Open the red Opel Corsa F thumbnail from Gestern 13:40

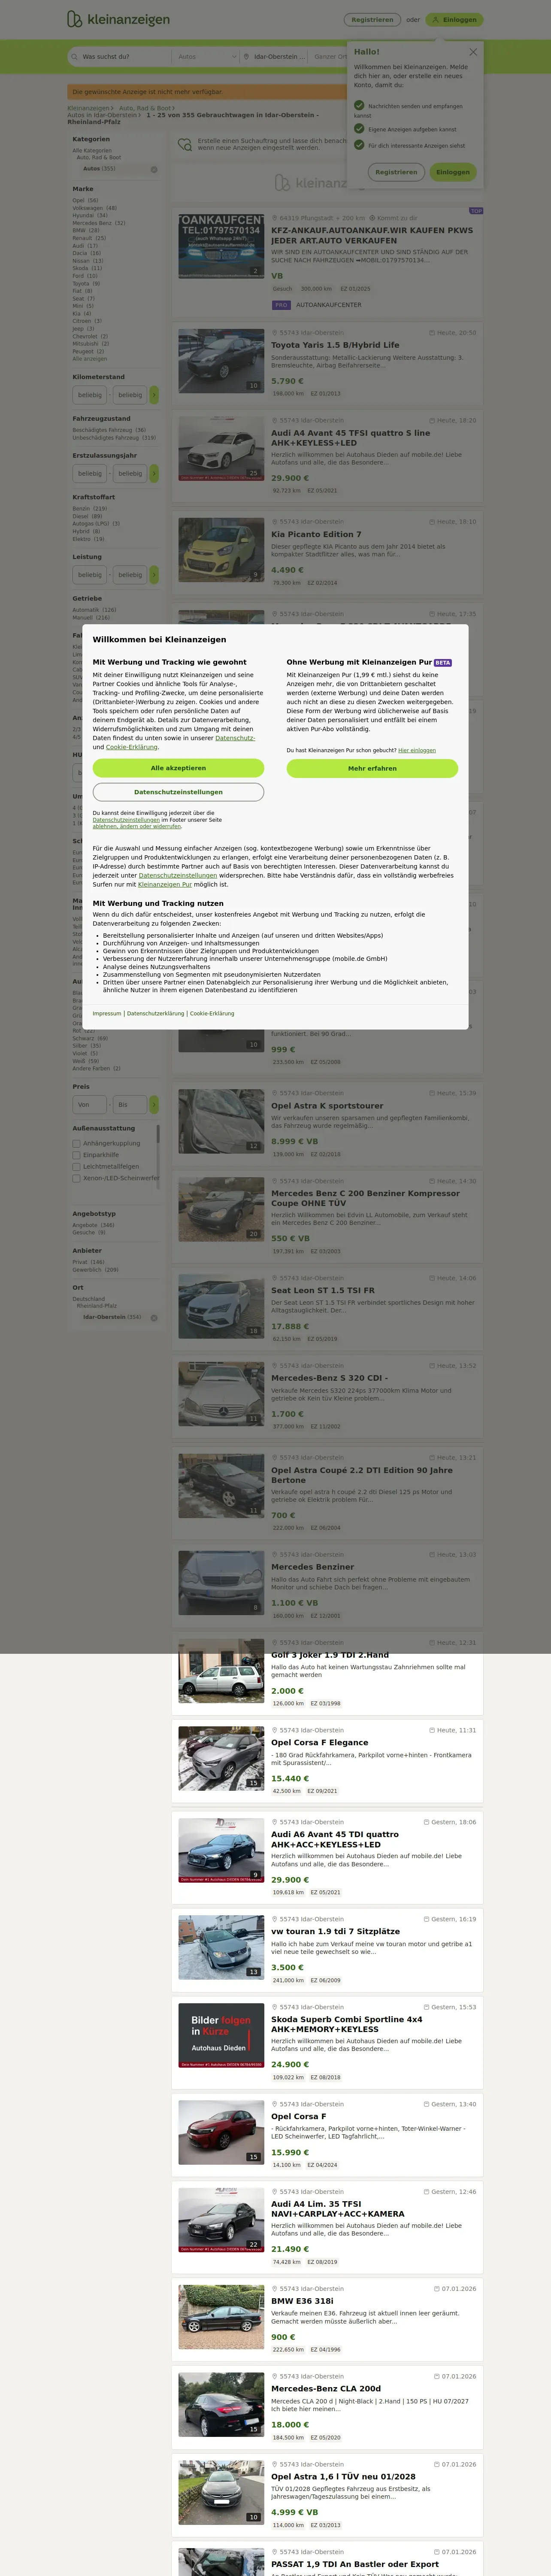coord(221,2132)
